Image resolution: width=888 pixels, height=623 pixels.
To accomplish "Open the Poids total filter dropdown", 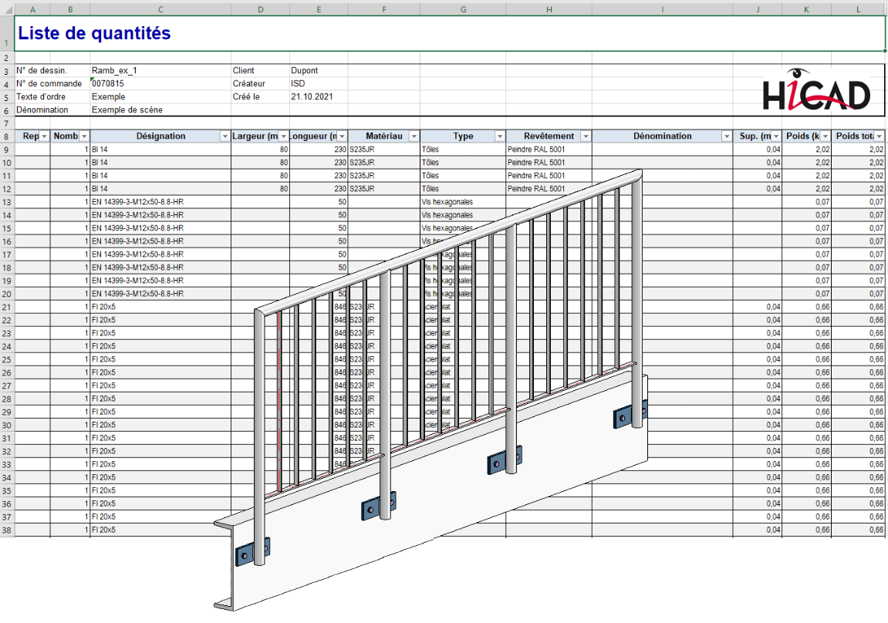I will (x=879, y=136).
